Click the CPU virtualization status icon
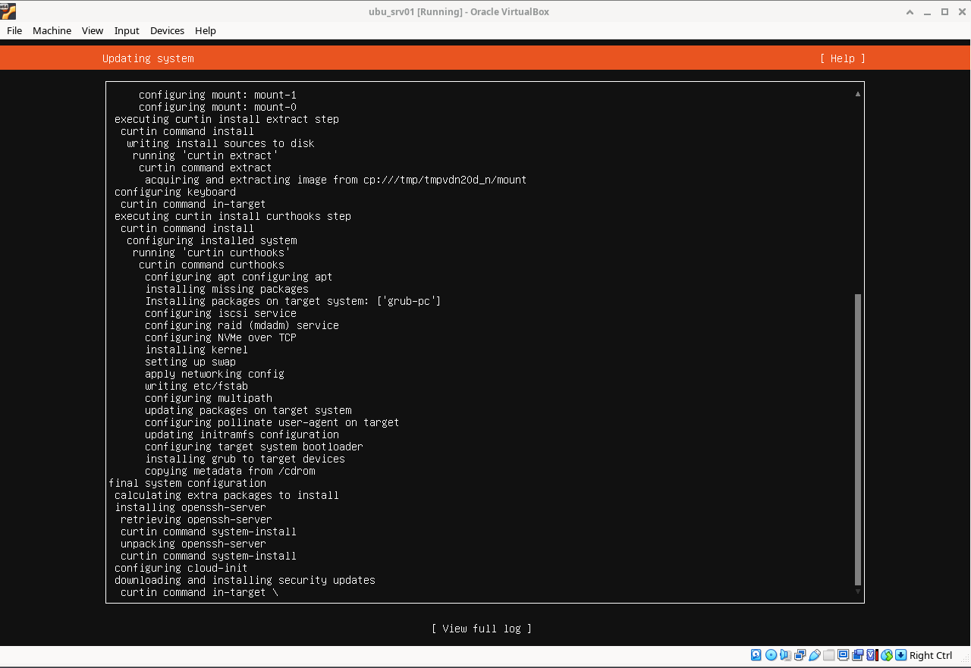Viewport: 971px width, 668px height. [872, 655]
